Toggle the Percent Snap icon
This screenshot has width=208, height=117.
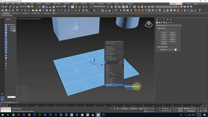(84, 7)
